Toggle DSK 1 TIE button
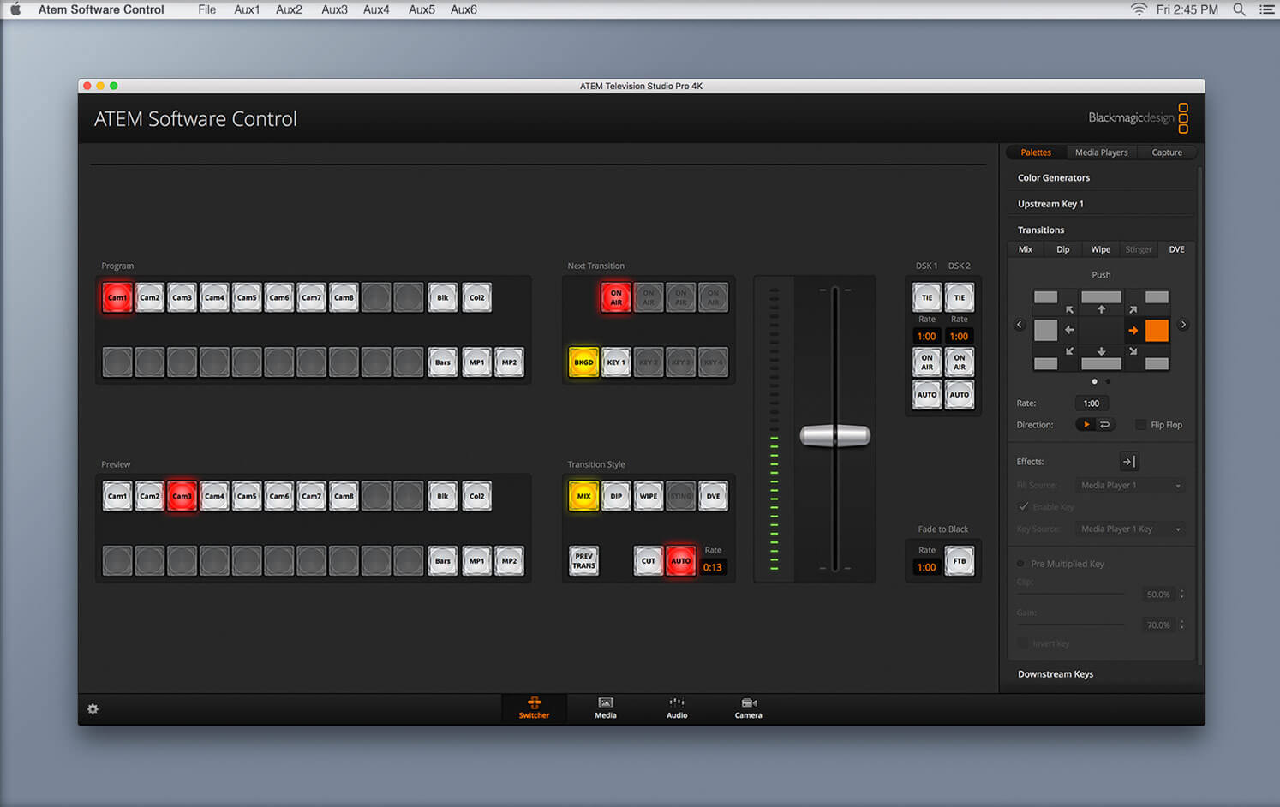The image size is (1280, 807). point(926,297)
